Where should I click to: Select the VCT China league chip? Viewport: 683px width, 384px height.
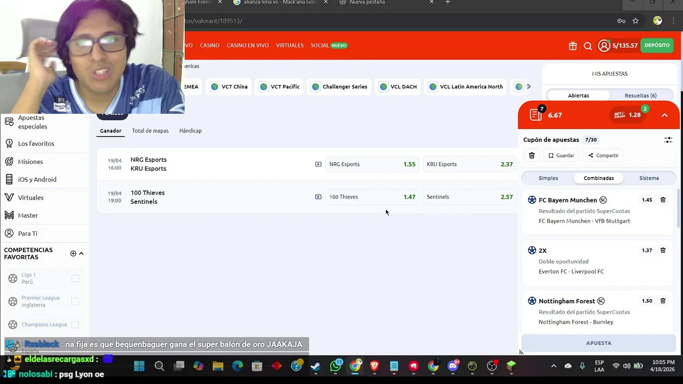(229, 87)
